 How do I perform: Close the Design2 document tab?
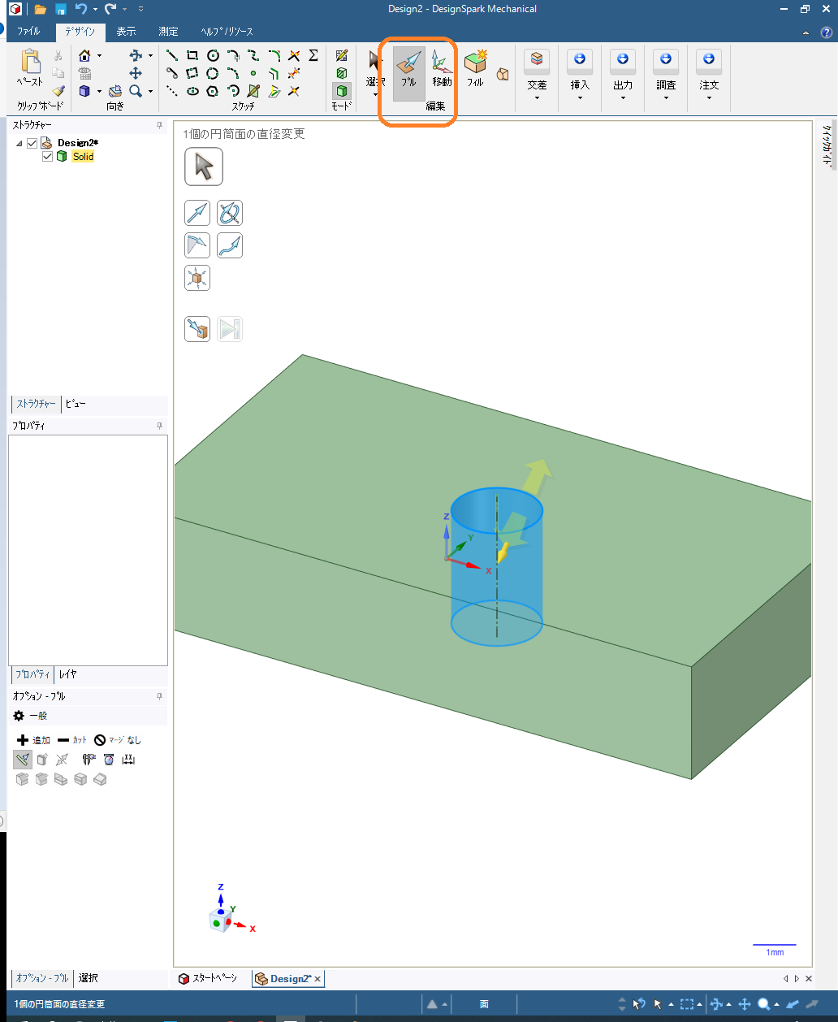[317, 979]
